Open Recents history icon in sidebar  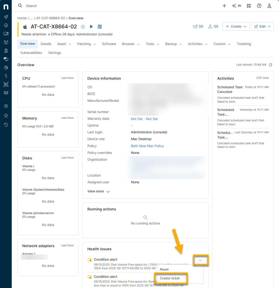point(6,125)
